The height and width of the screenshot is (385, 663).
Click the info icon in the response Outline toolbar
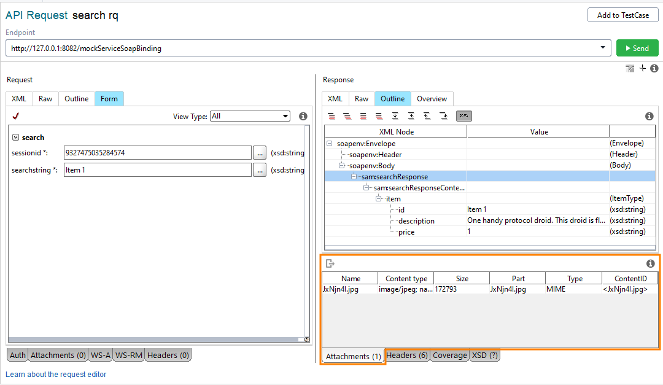point(649,116)
